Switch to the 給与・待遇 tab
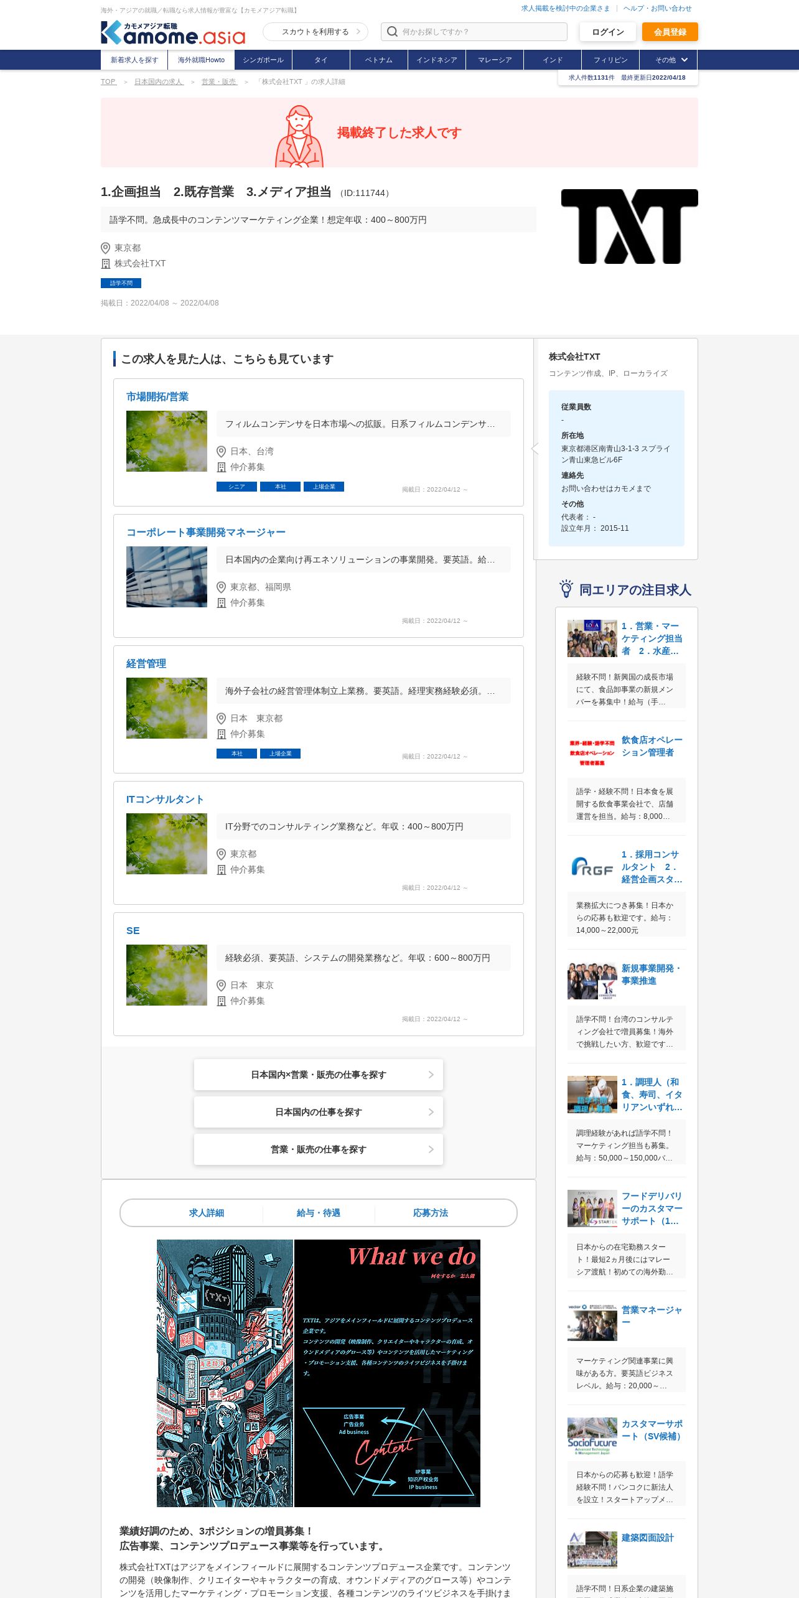 (319, 1213)
